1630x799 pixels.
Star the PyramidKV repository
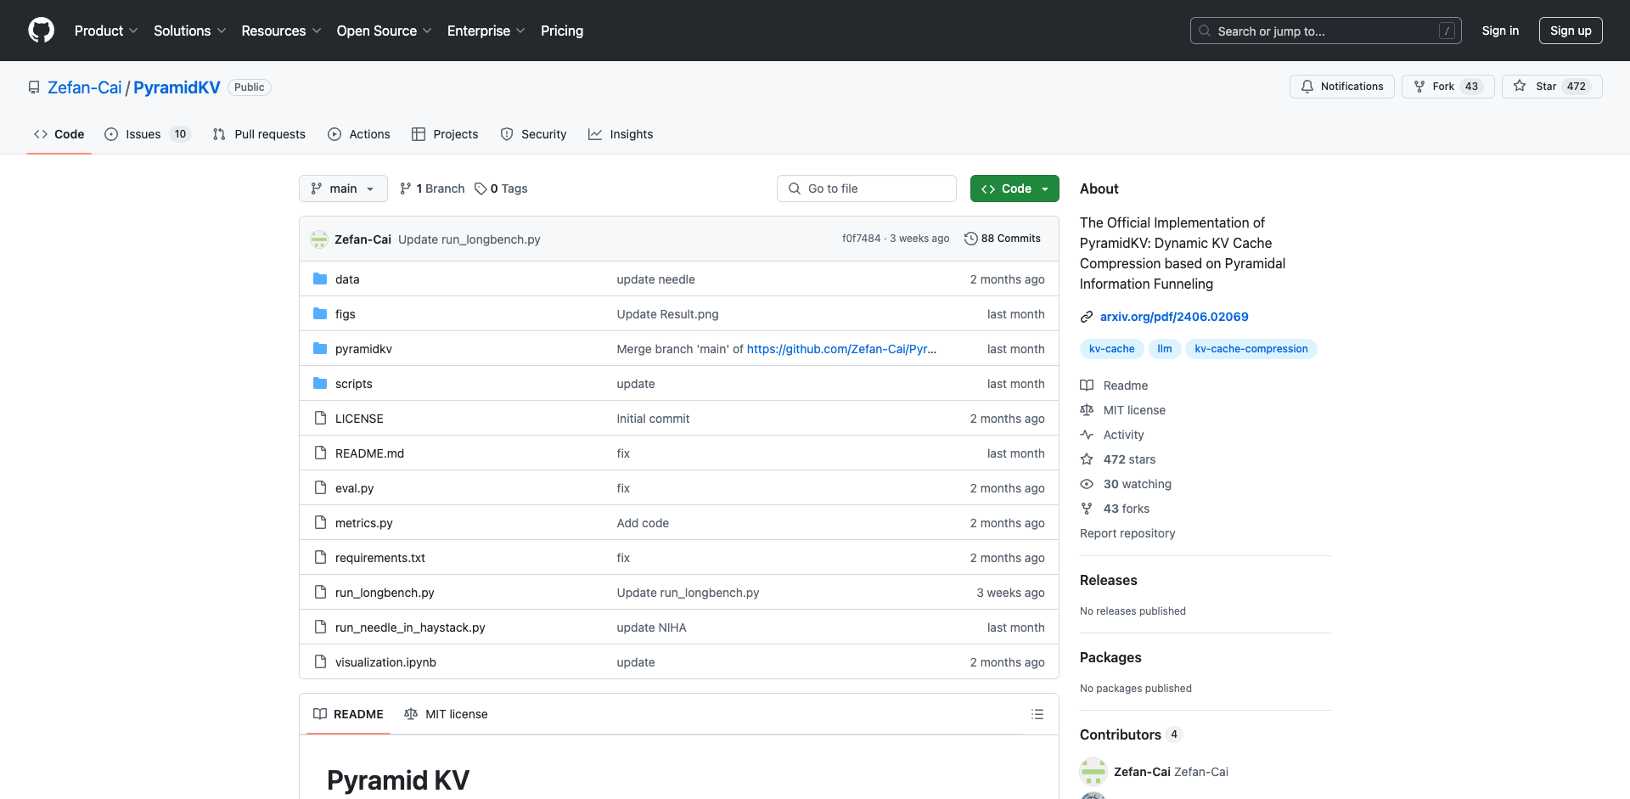pos(1552,87)
